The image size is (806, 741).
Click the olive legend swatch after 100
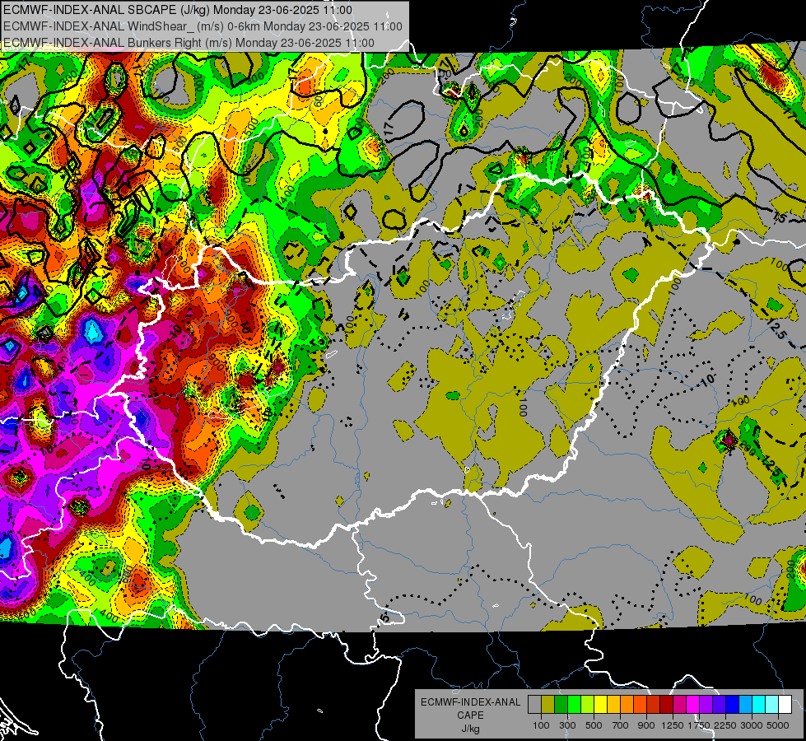tap(548, 704)
